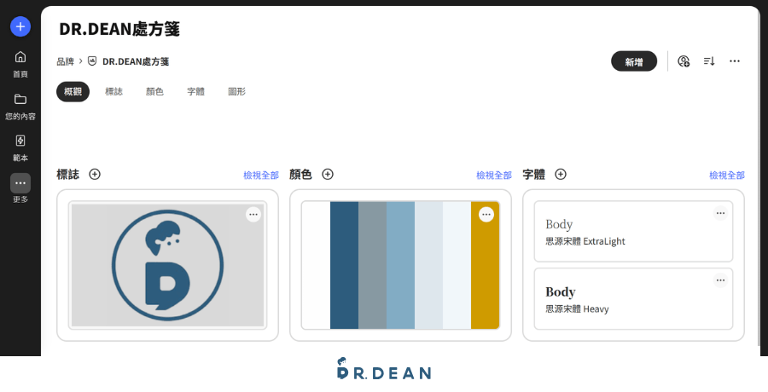Open 更多 options in sidebar
Screen dimensions: 768x392
pos(20,189)
